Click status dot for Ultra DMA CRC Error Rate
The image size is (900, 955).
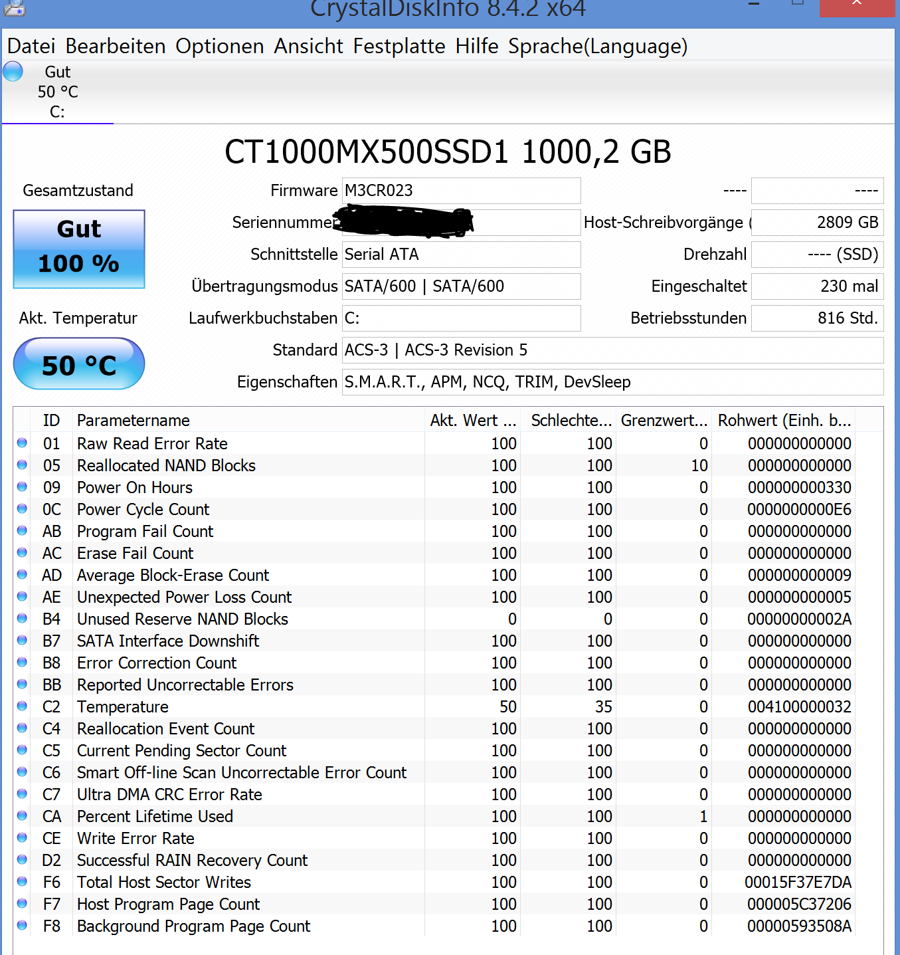coord(22,794)
